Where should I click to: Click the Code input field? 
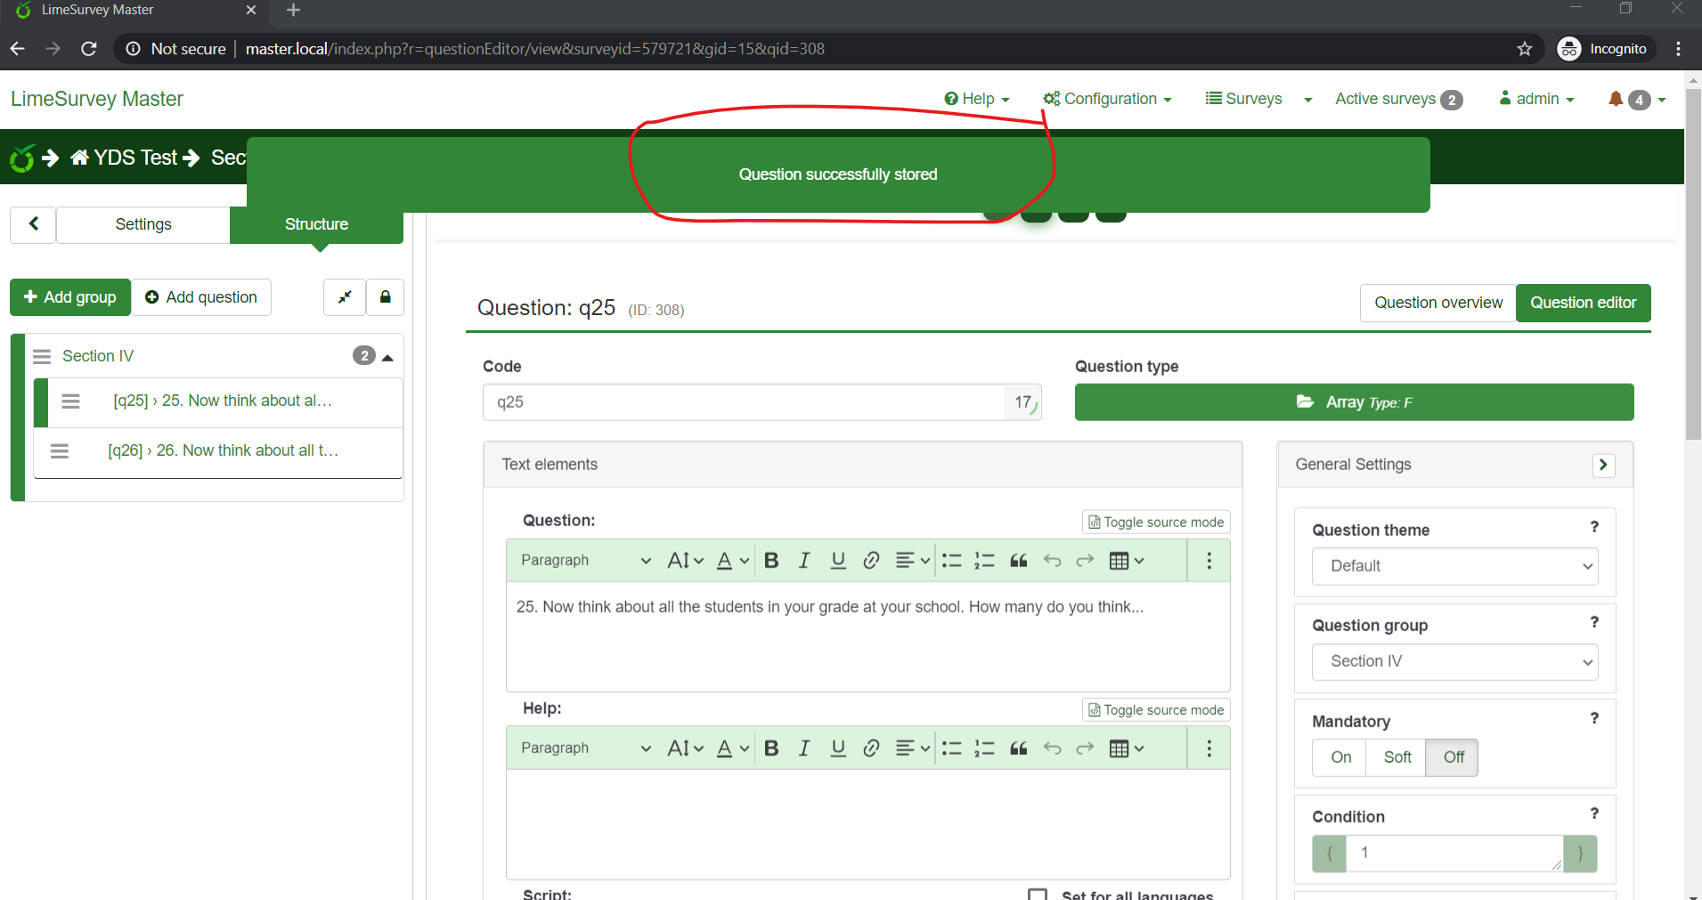pyautogui.click(x=744, y=402)
